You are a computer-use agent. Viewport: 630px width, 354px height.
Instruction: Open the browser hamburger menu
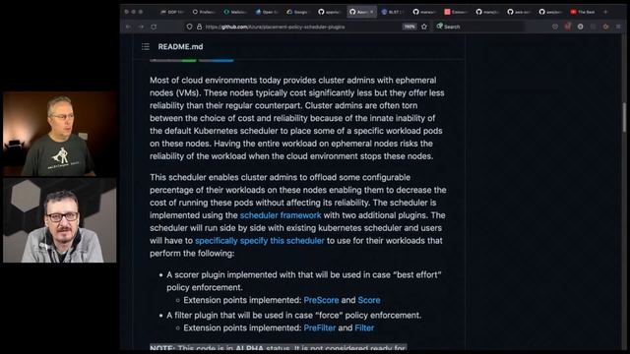click(618, 27)
